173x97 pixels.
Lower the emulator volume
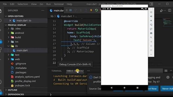click(x=151, y=20)
